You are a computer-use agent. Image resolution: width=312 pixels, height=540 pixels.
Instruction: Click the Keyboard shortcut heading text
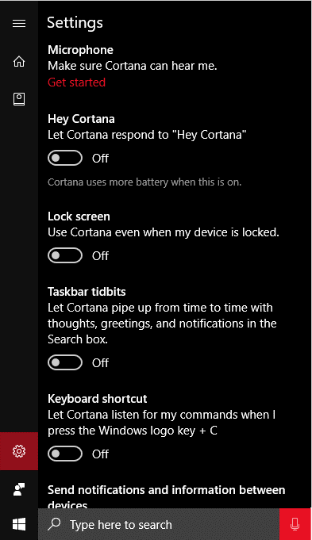click(97, 399)
